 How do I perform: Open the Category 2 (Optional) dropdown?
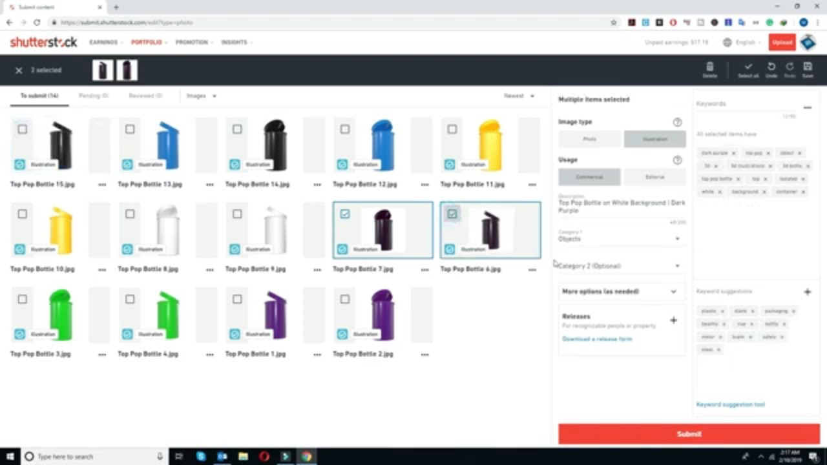pyautogui.click(x=619, y=266)
